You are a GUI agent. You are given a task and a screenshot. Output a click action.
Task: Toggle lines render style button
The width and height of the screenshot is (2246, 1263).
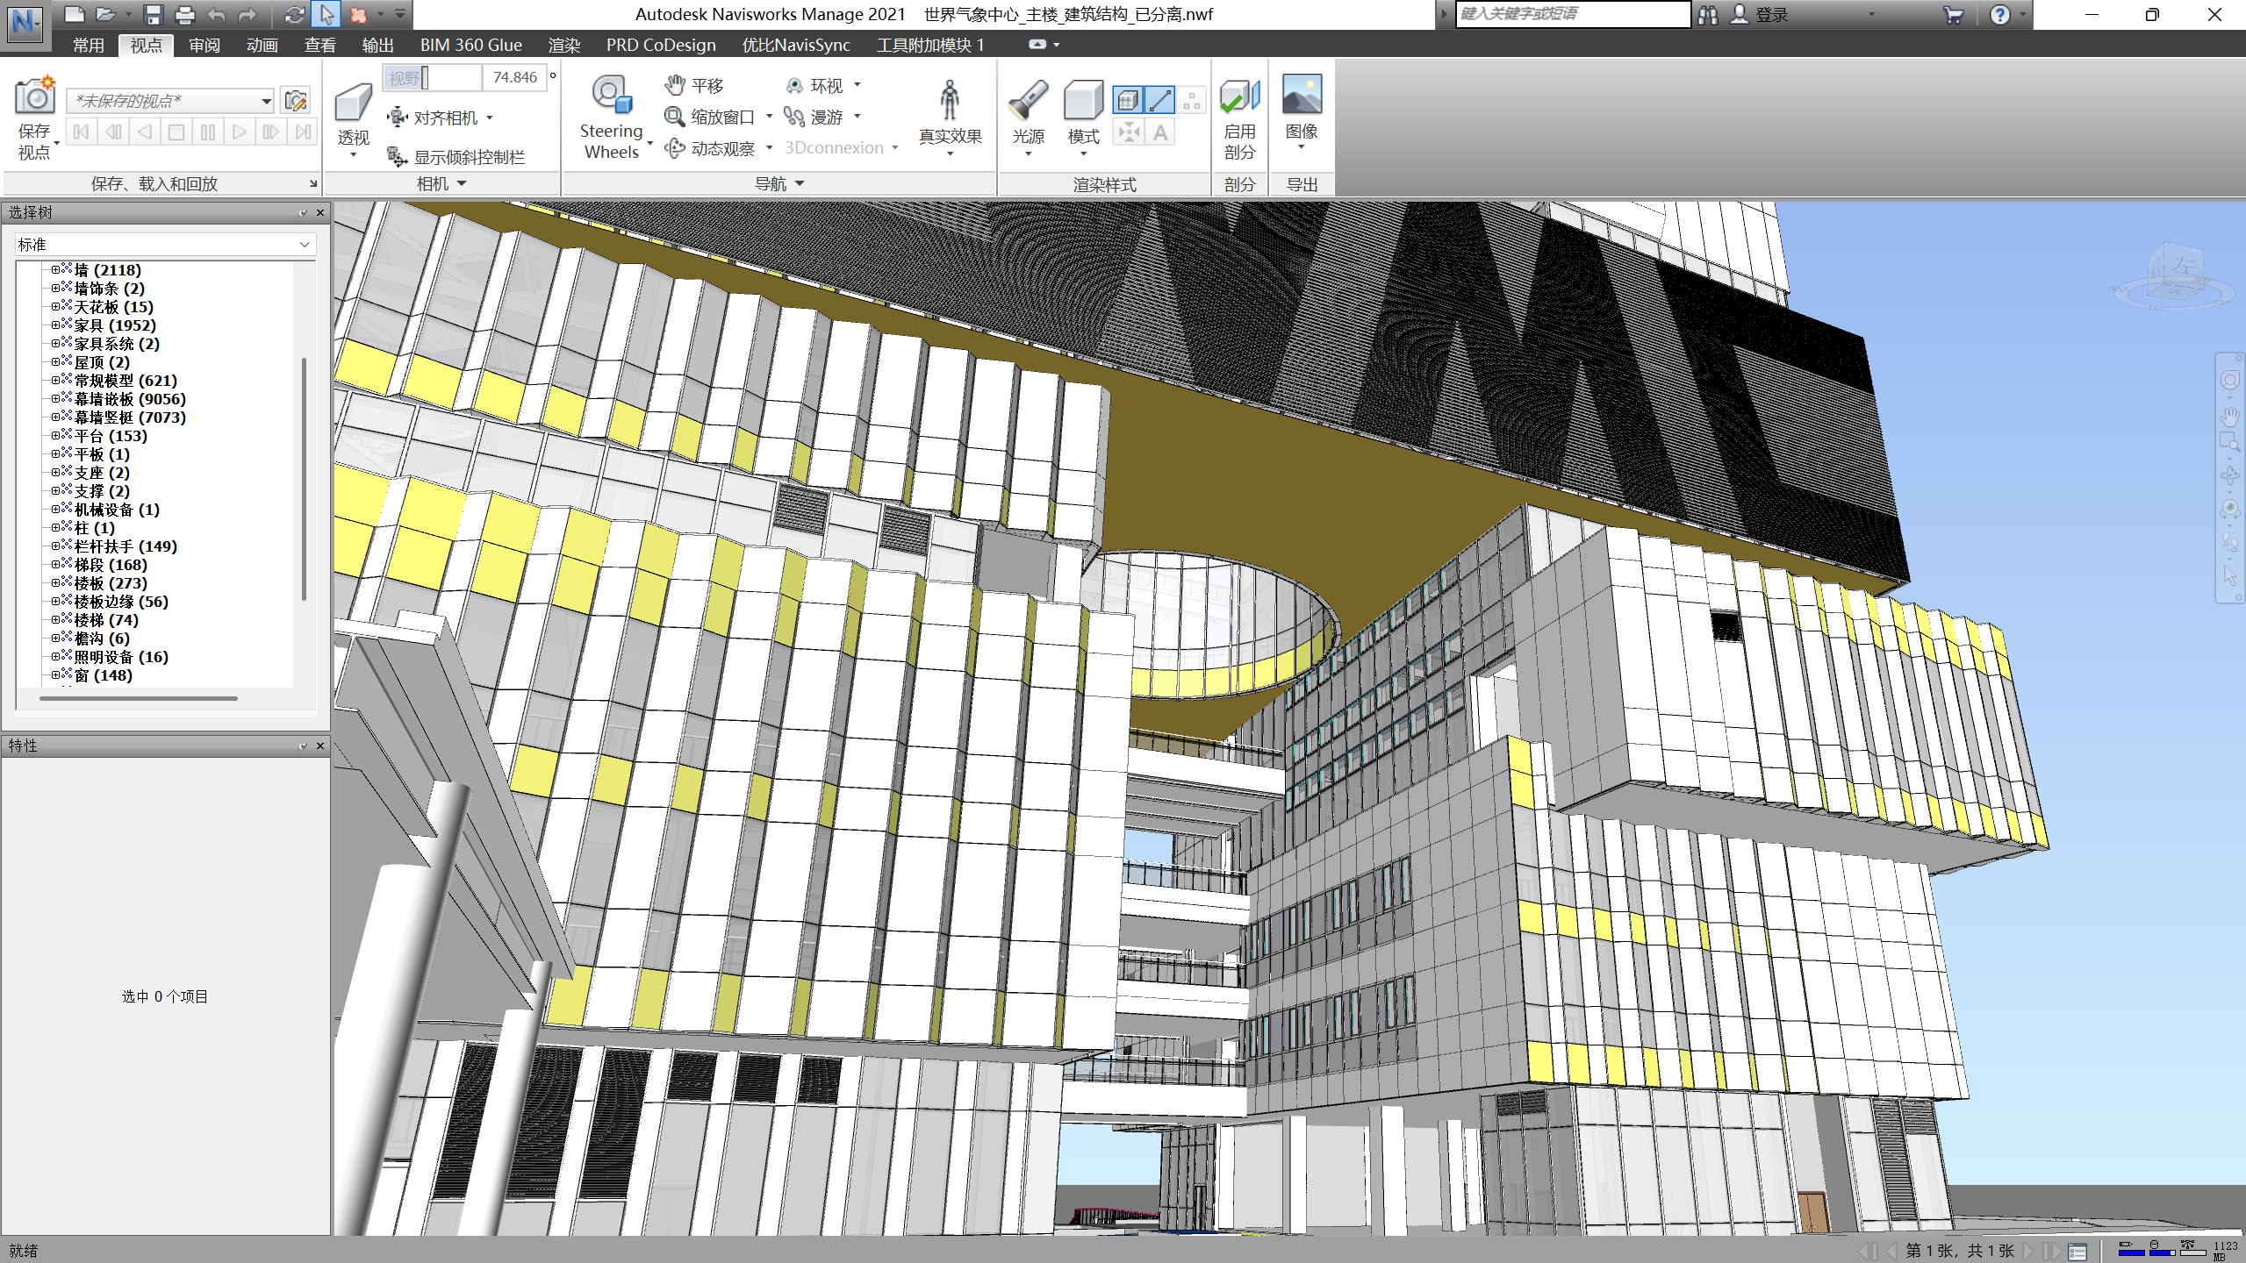tap(1159, 100)
